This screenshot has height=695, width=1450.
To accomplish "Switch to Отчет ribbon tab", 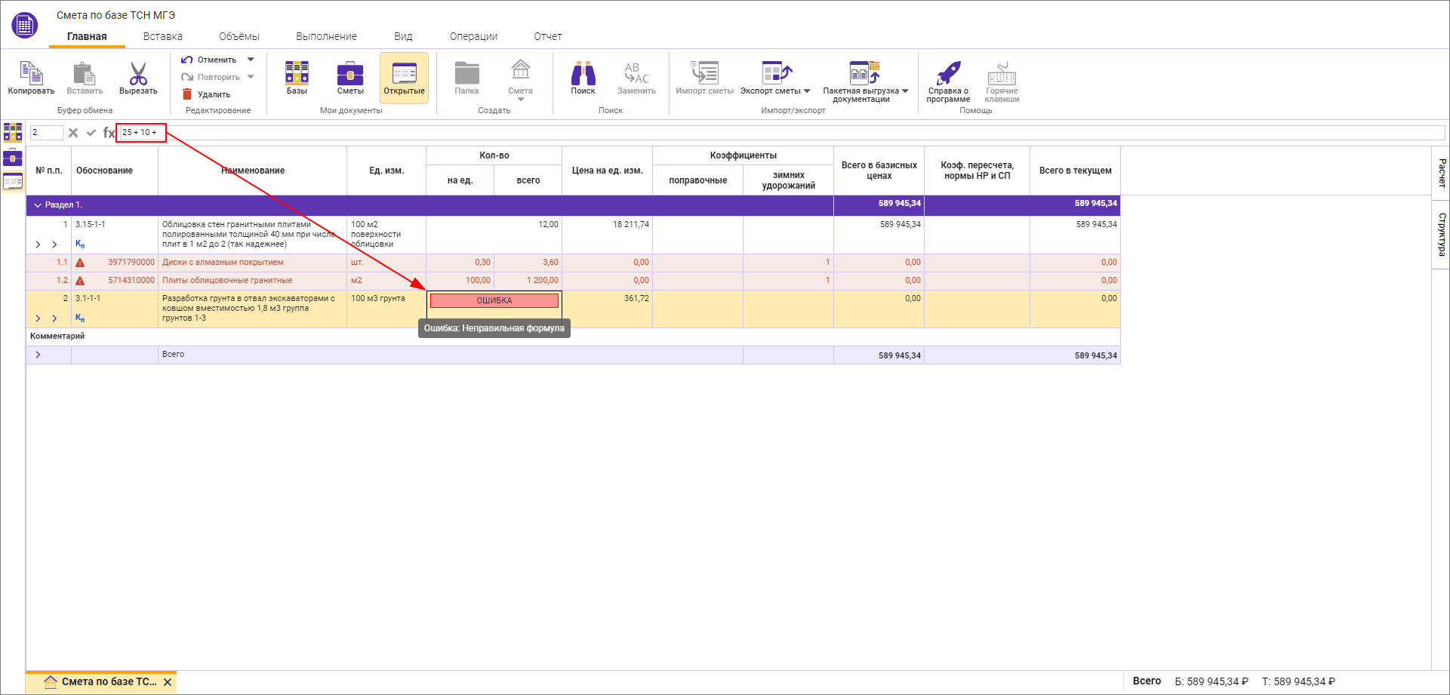I will coord(548,36).
